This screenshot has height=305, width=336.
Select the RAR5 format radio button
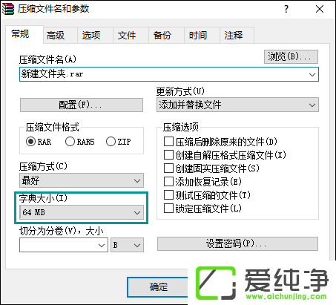point(70,142)
